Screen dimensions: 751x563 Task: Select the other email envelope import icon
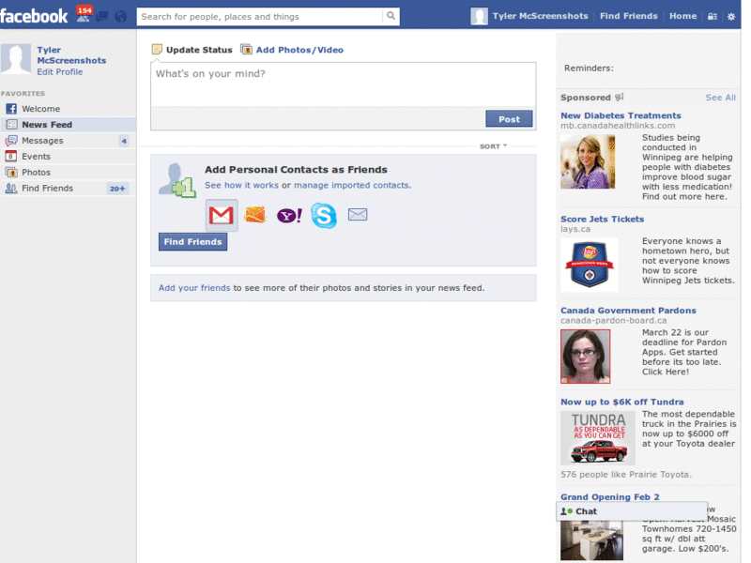(x=358, y=214)
